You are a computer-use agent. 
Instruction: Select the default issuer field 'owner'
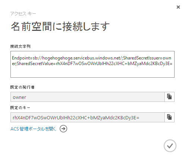pos(88,97)
